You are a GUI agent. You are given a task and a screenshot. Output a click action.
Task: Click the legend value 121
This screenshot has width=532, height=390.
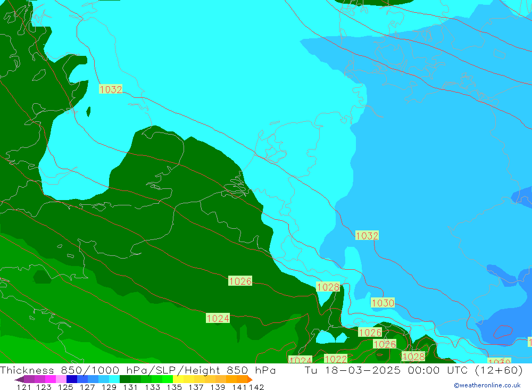[x=24, y=387]
